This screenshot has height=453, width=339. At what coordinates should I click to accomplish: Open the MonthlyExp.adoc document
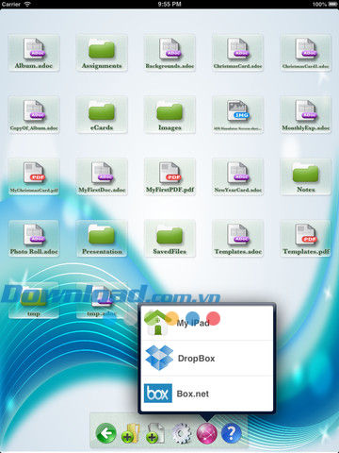[305, 115]
